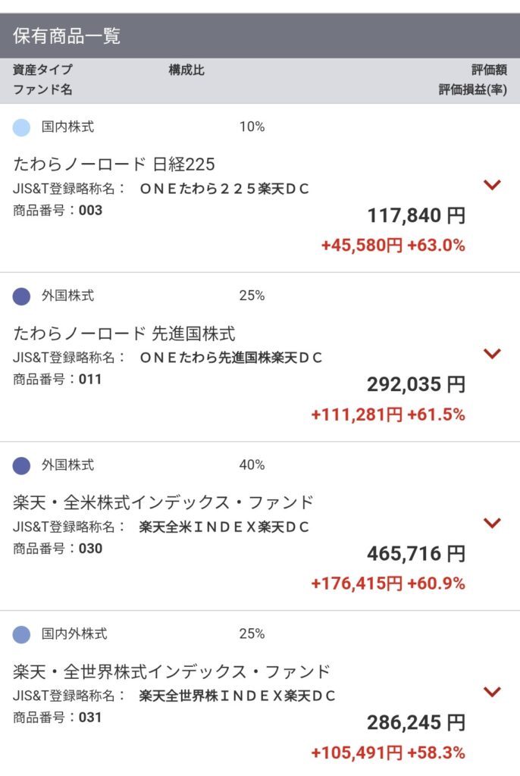Click the 資産タイプ column header
Viewport: 520px width, 776px height.
click(x=42, y=70)
